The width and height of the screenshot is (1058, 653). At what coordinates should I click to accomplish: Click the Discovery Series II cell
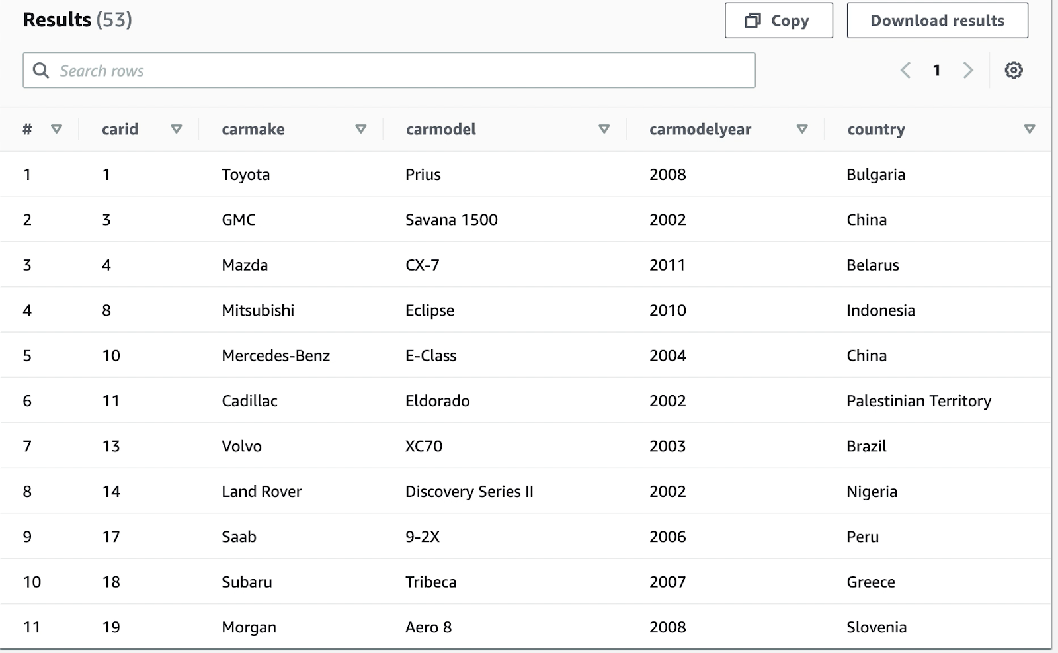(469, 492)
